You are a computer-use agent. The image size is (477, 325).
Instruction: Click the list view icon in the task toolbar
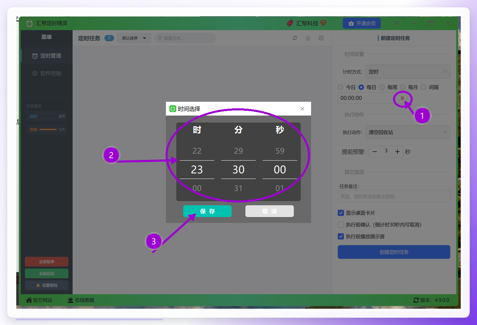(x=321, y=38)
